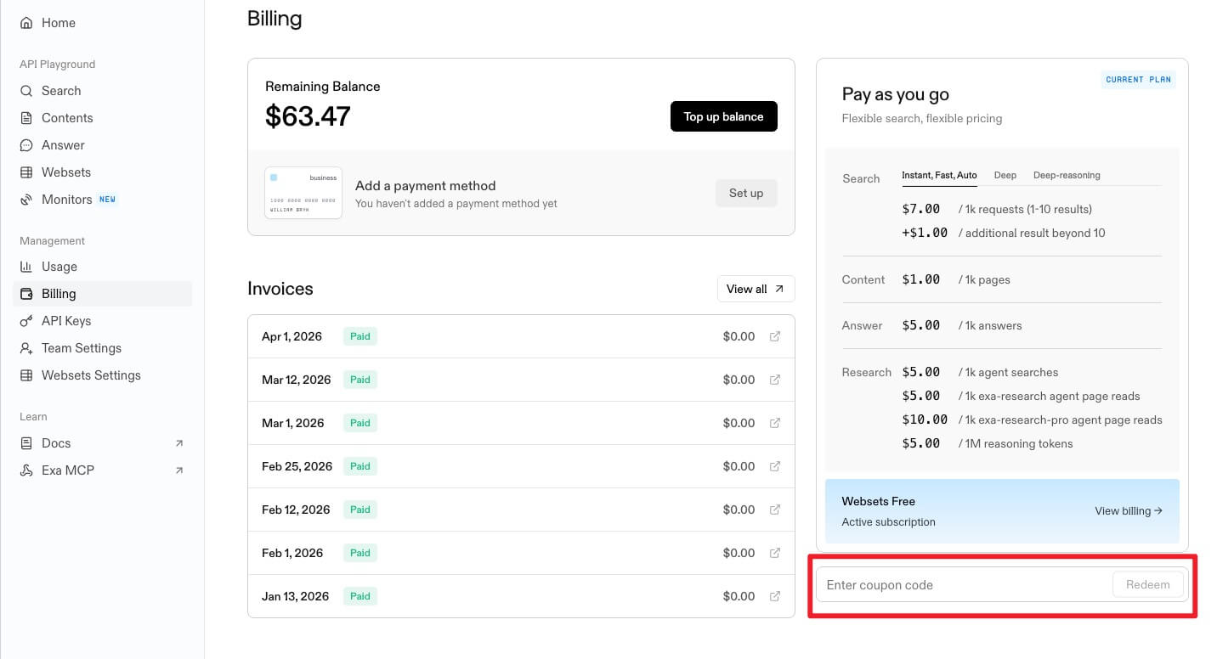Click the Paid badge for Apr 1, 2026
The height and width of the screenshot is (659, 1217).
point(360,336)
